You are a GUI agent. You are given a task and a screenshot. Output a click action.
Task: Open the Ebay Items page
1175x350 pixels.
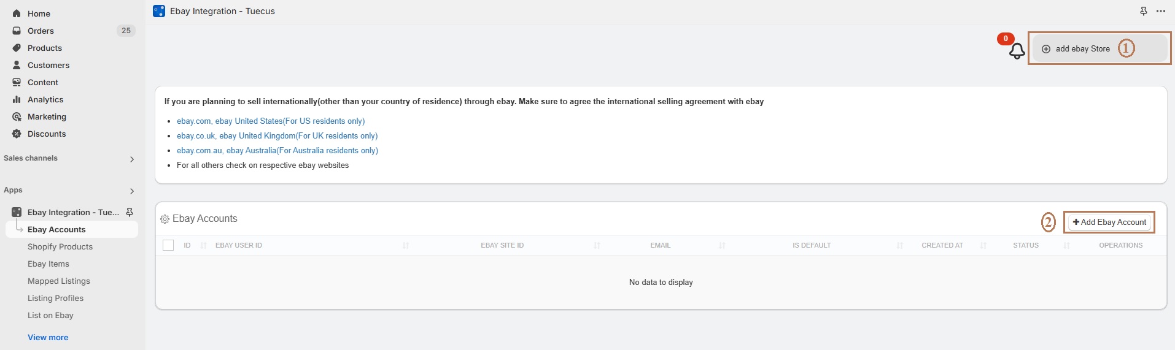(x=48, y=264)
